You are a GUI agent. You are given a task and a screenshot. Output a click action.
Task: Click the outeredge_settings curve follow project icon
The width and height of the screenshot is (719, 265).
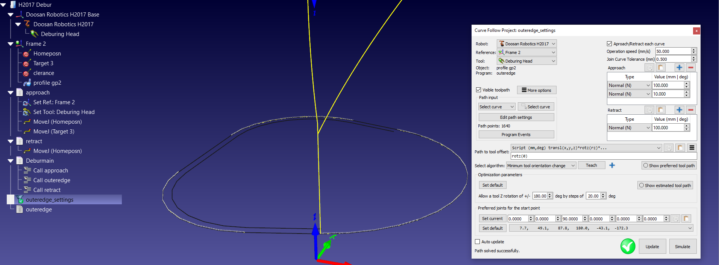(x=20, y=200)
